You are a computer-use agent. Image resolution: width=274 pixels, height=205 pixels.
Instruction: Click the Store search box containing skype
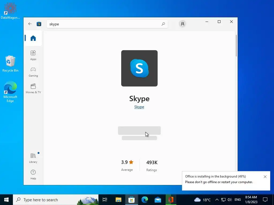tap(107, 24)
